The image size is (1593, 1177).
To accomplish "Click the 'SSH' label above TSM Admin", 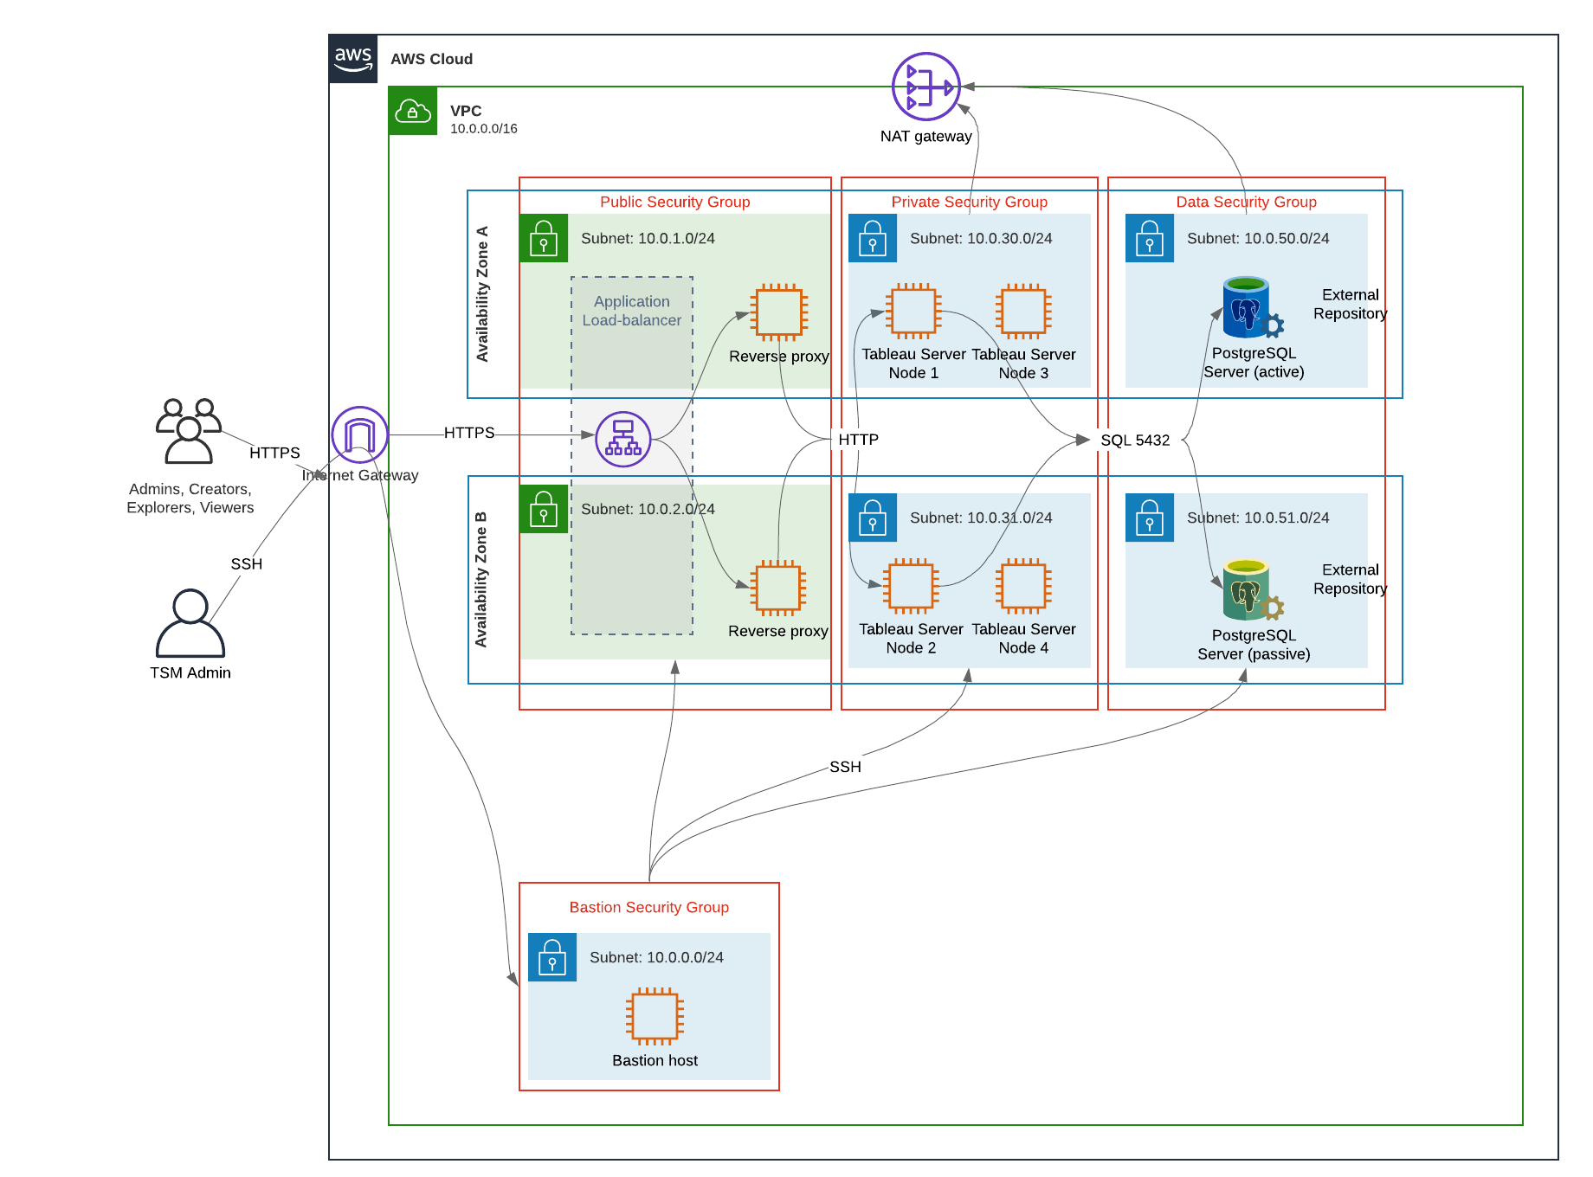I will pyautogui.click(x=246, y=564).
